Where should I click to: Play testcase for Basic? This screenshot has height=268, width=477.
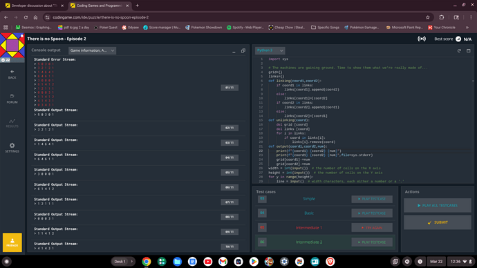point(372,213)
